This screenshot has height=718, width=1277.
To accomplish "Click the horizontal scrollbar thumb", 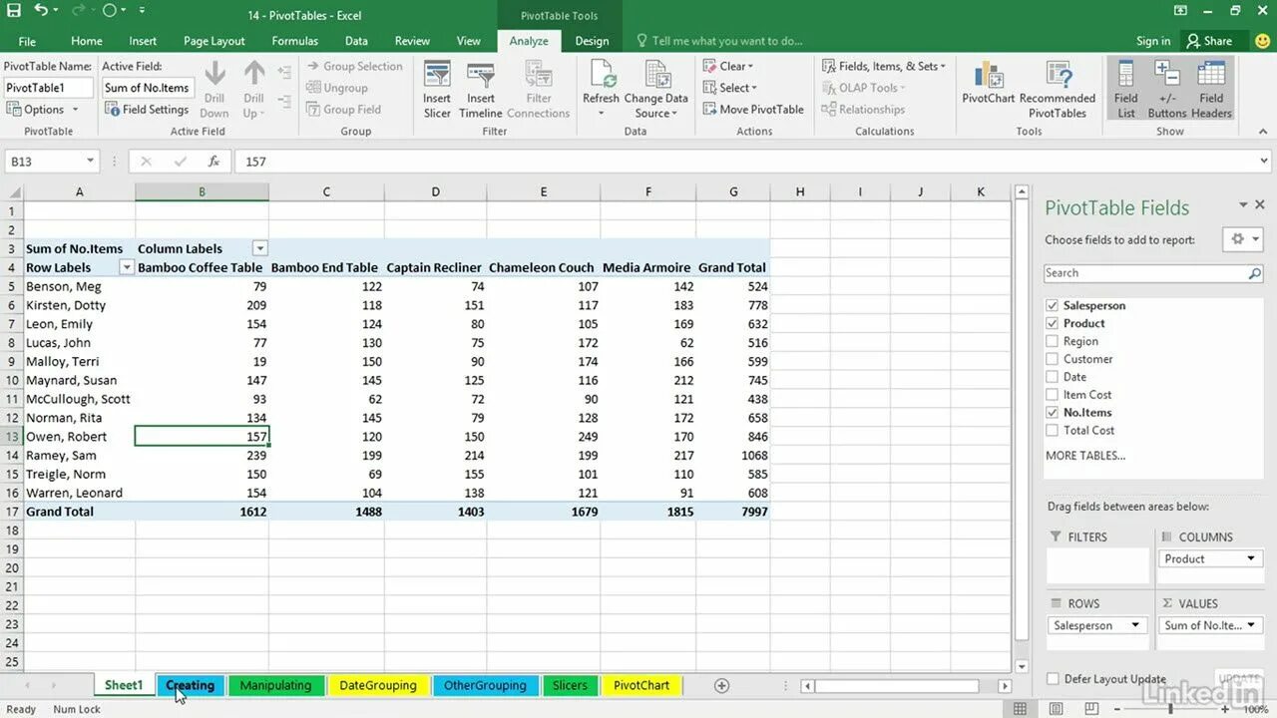I will pos(897,686).
